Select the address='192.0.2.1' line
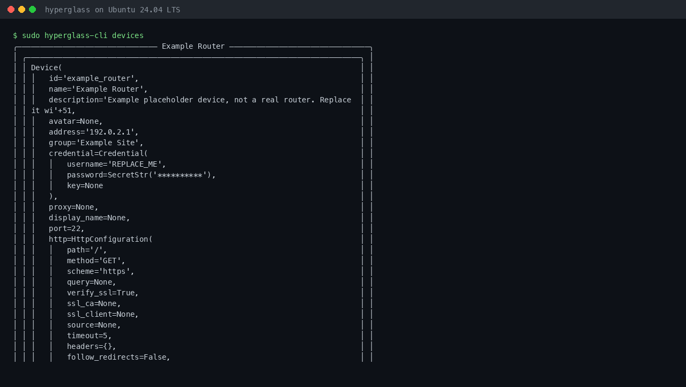This screenshot has height=387, width=686. pos(94,132)
